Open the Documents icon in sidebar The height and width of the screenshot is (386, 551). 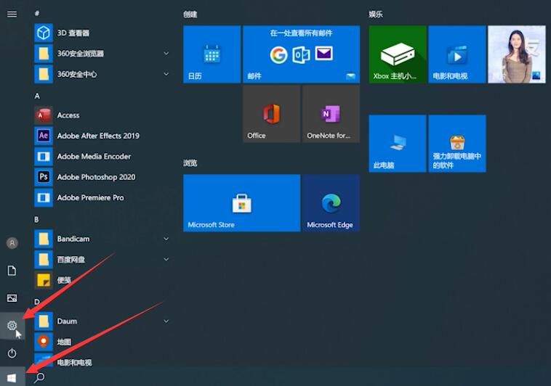[x=12, y=271]
